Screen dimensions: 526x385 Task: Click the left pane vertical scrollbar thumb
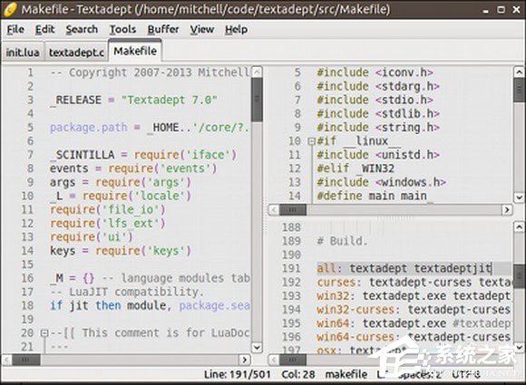coord(257,100)
